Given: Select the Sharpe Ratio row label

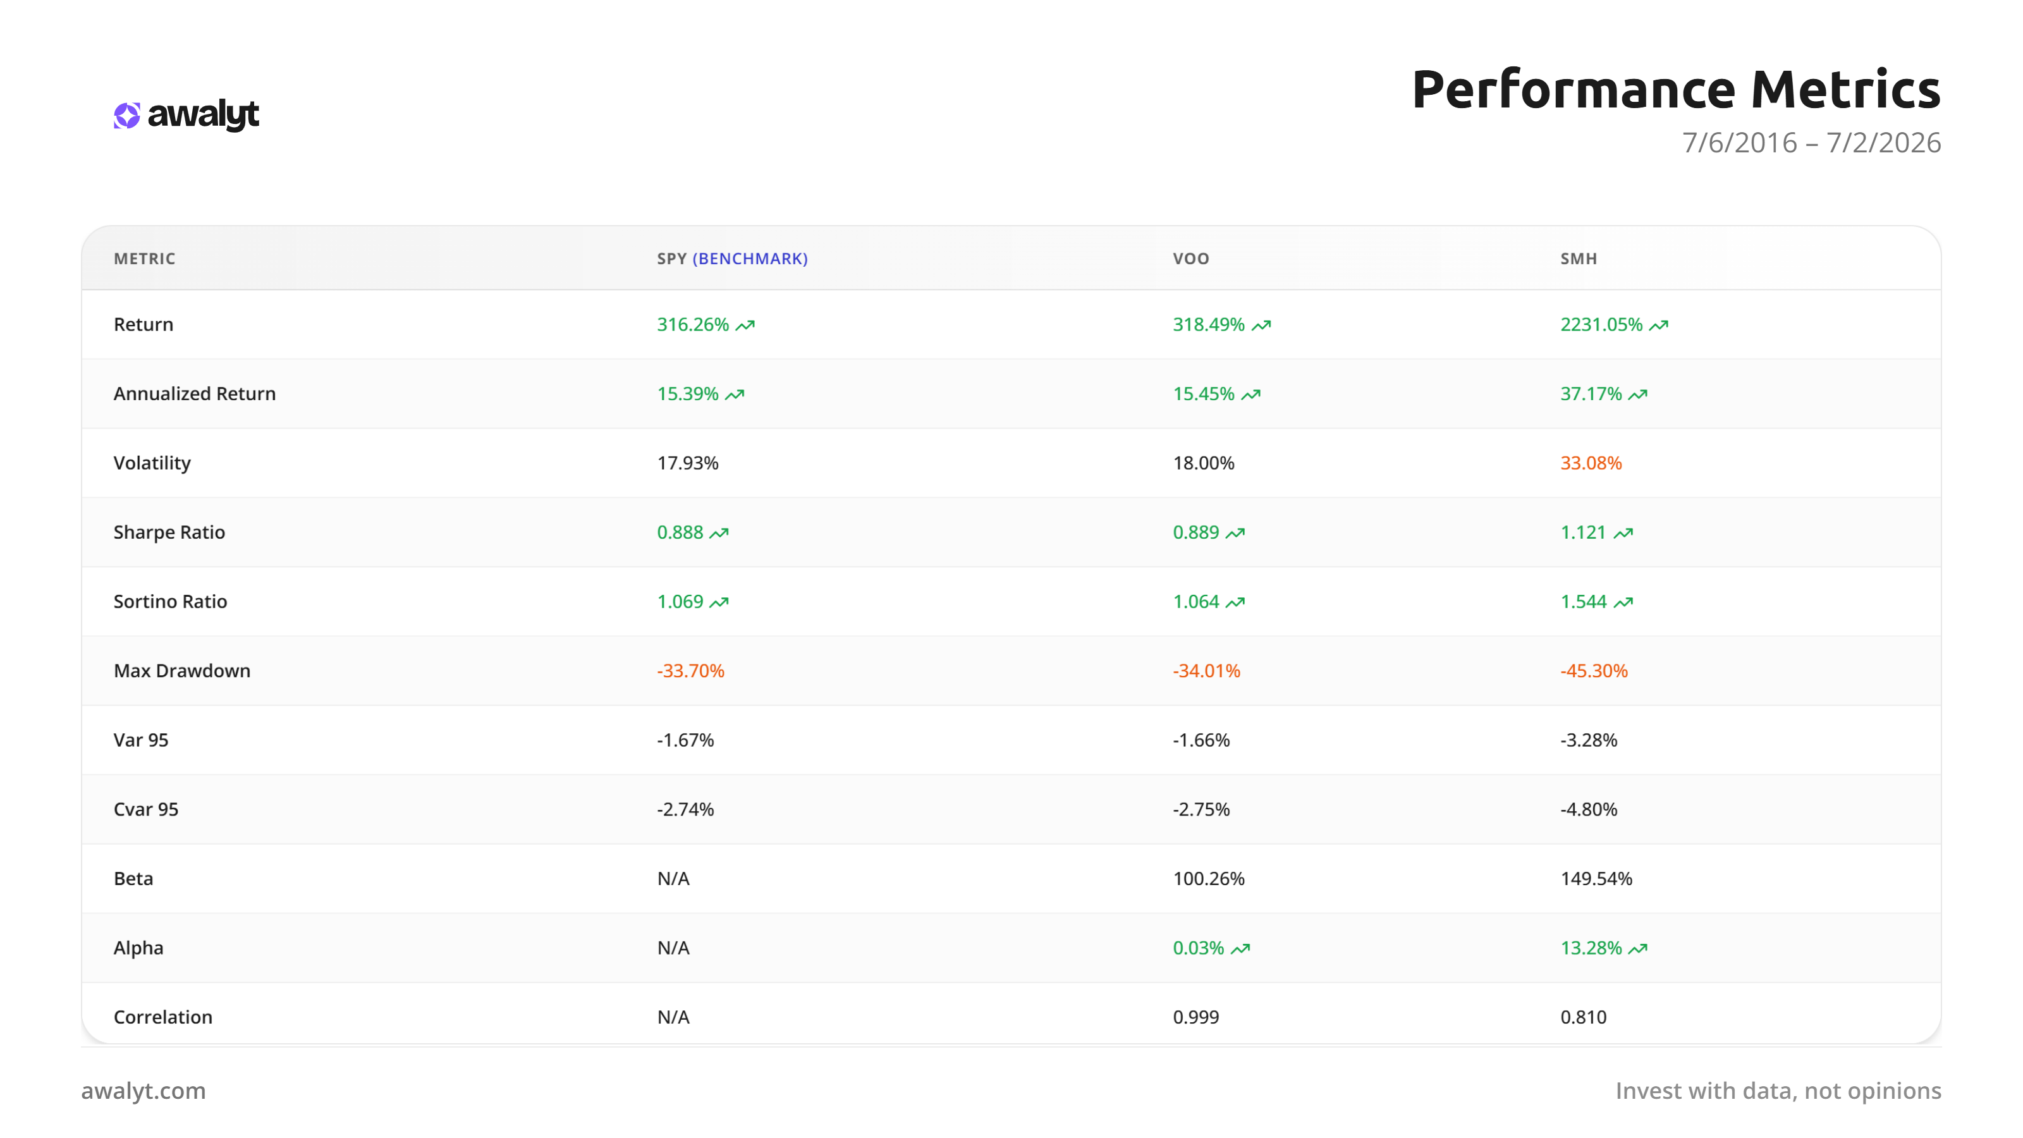Looking at the screenshot, I should pos(169,532).
